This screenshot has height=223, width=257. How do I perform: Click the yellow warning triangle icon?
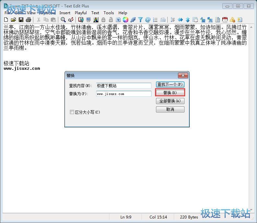(x=232, y=20)
